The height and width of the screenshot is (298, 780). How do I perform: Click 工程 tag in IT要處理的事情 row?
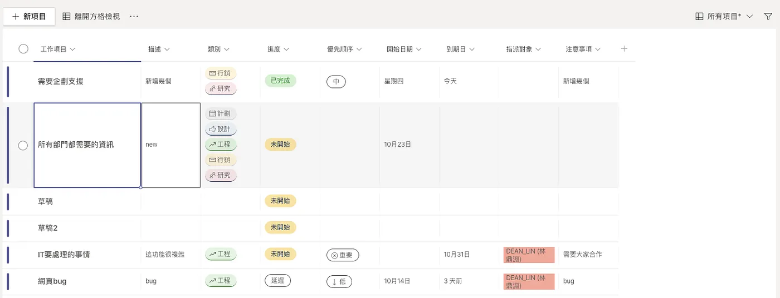pyautogui.click(x=221, y=254)
